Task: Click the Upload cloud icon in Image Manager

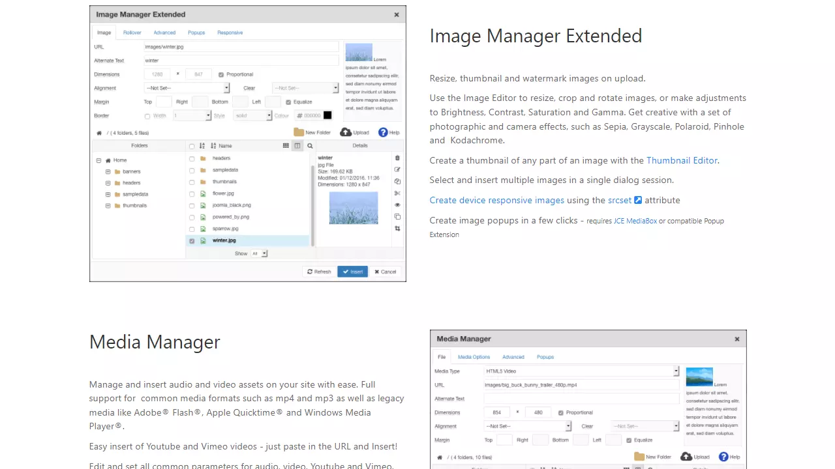Action: [x=346, y=132]
